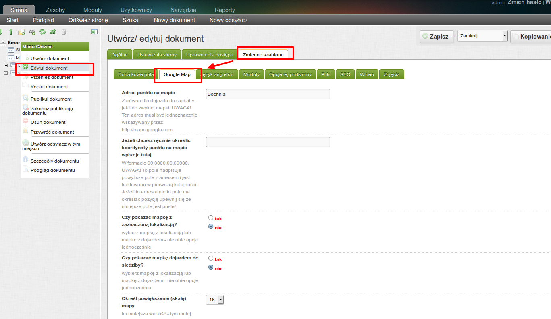Click the Kopiowanie button
The image size is (551, 319).
tap(530, 36)
